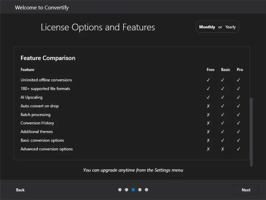Click Basic checkmark for Auto convert on drop
The height and width of the screenshot is (200, 266).
click(x=222, y=106)
